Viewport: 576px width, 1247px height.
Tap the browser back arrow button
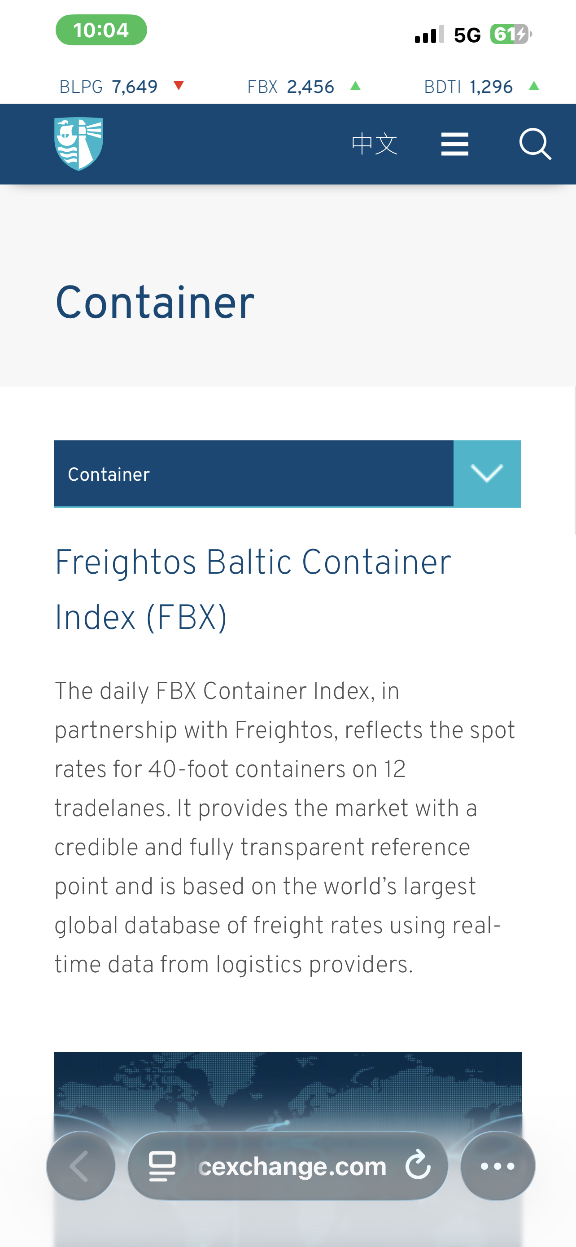tap(81, 1166)
